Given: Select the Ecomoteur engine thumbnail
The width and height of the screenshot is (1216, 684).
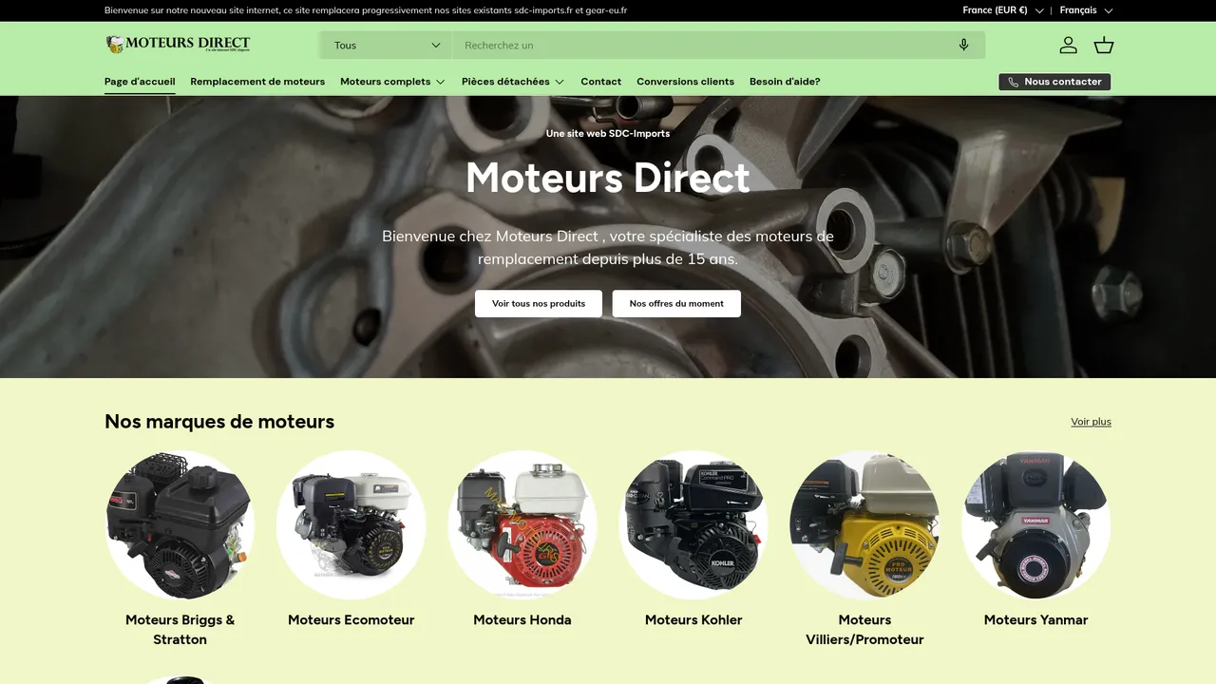Looking at the screenshot, I should tap(351, 524).
